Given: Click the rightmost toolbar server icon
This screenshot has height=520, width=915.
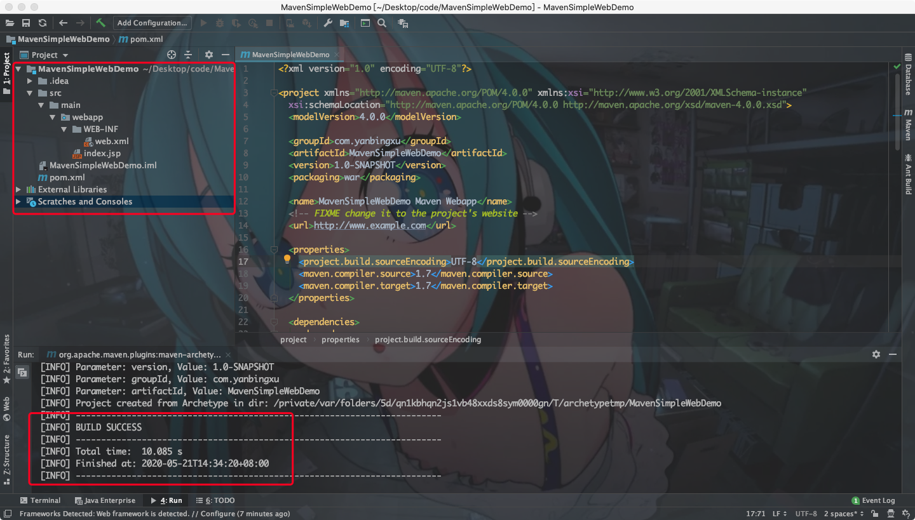Looking at the screenshot, I should coord(403,23).
